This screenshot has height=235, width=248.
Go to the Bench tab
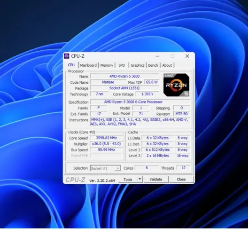[x=153, y=65]
